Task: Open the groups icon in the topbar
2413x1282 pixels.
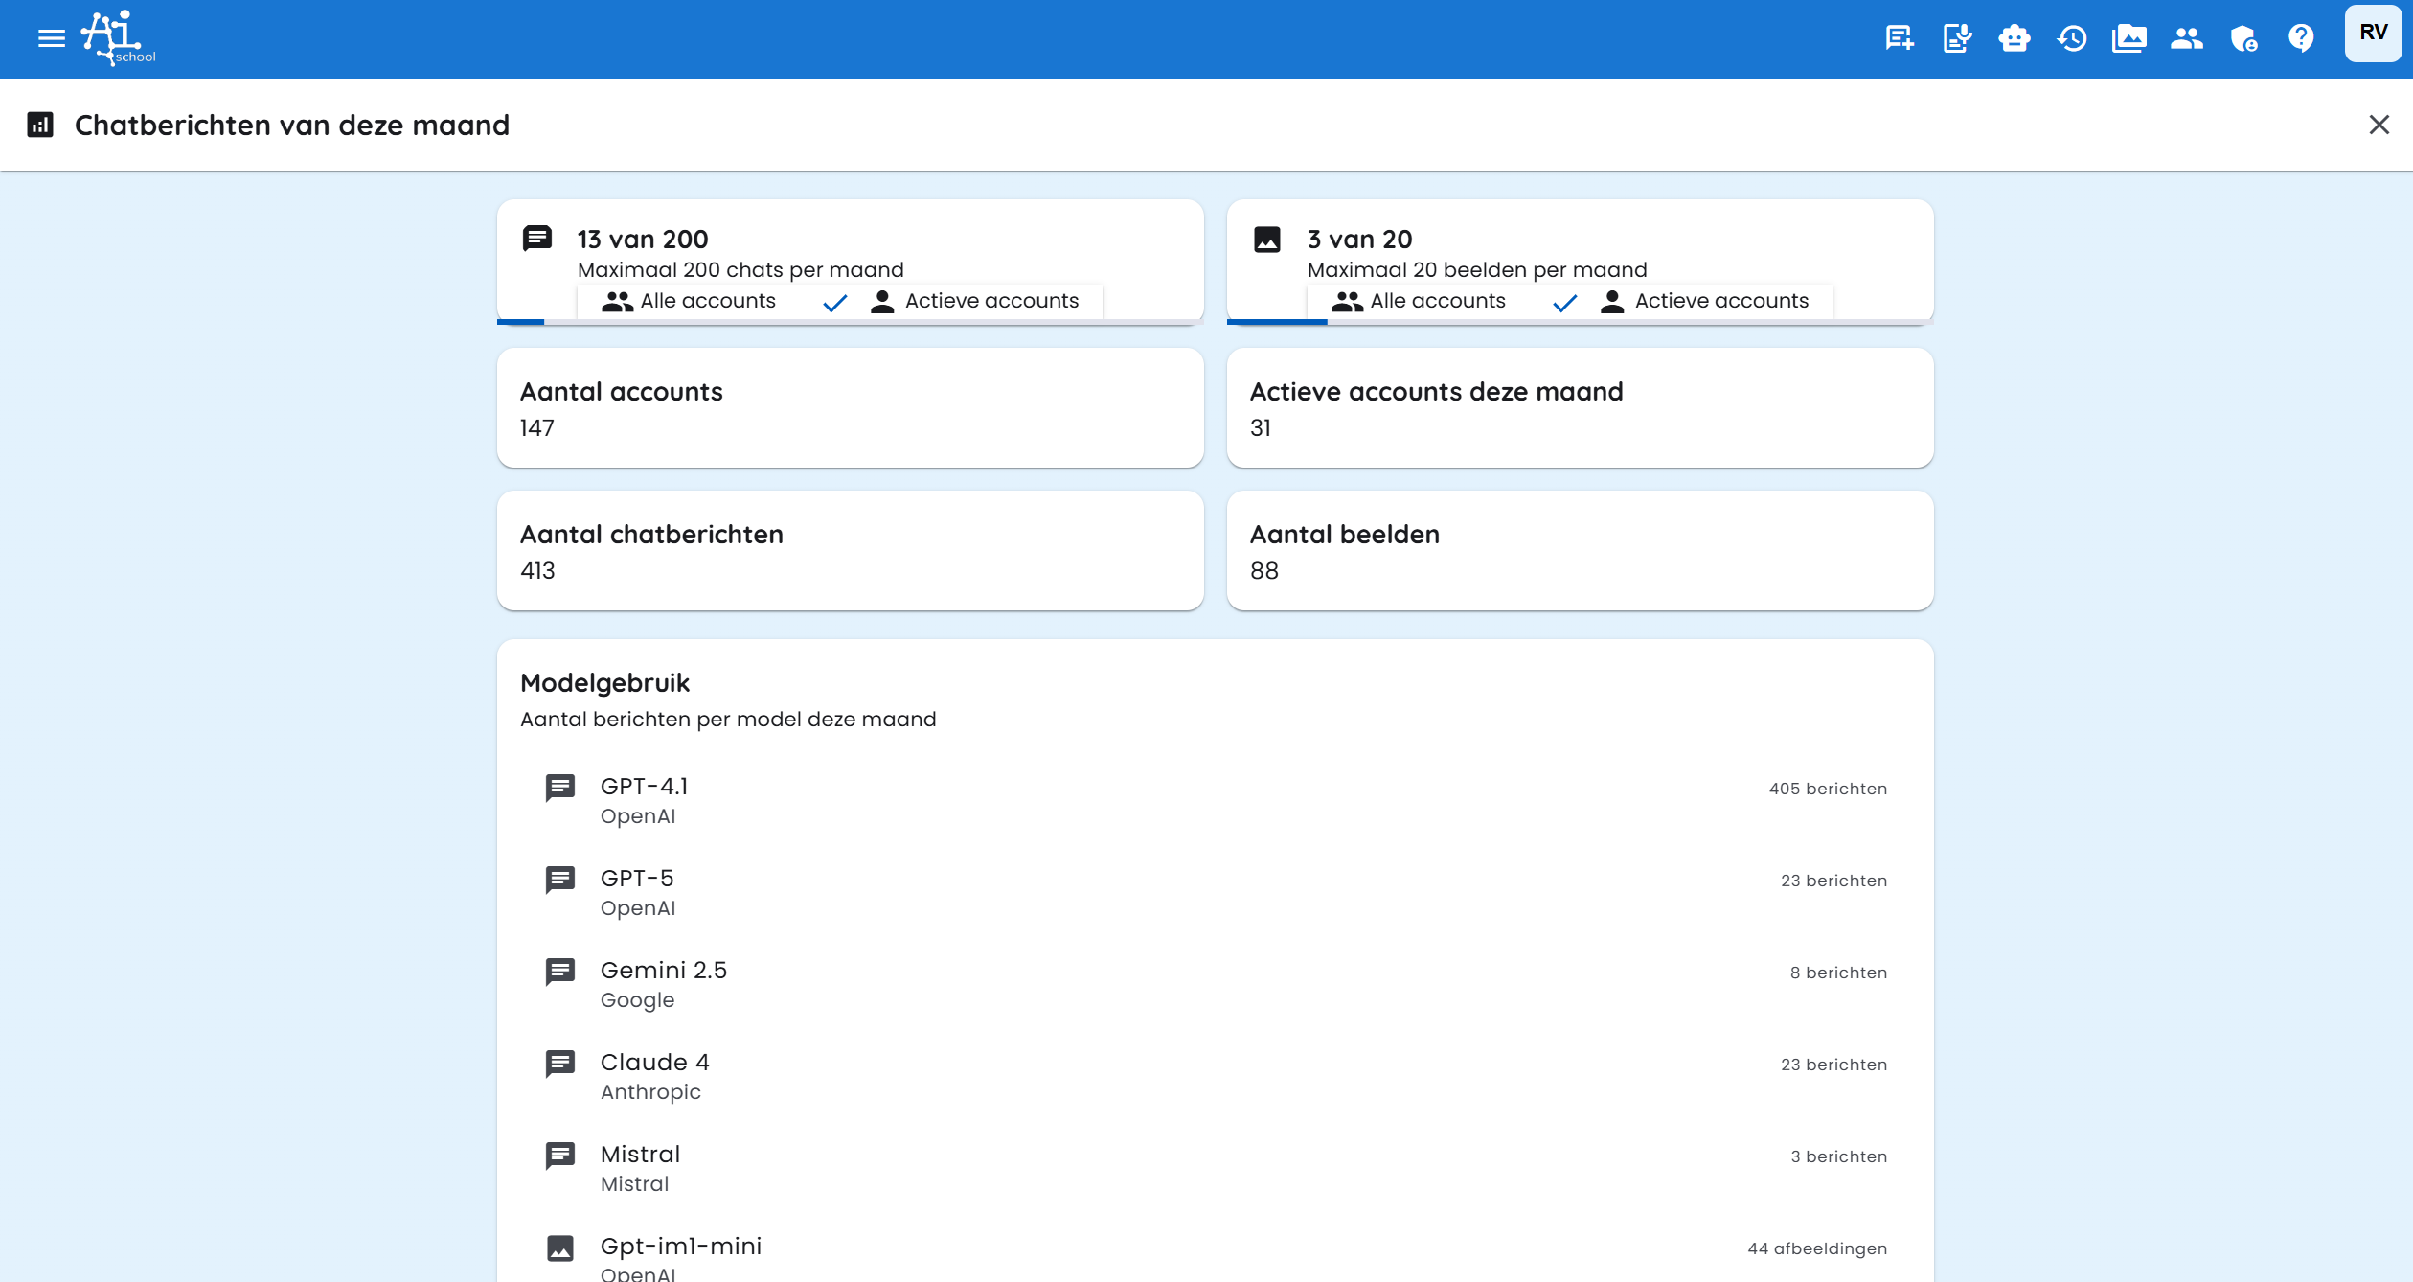Action: click(x=2187, y=38)
